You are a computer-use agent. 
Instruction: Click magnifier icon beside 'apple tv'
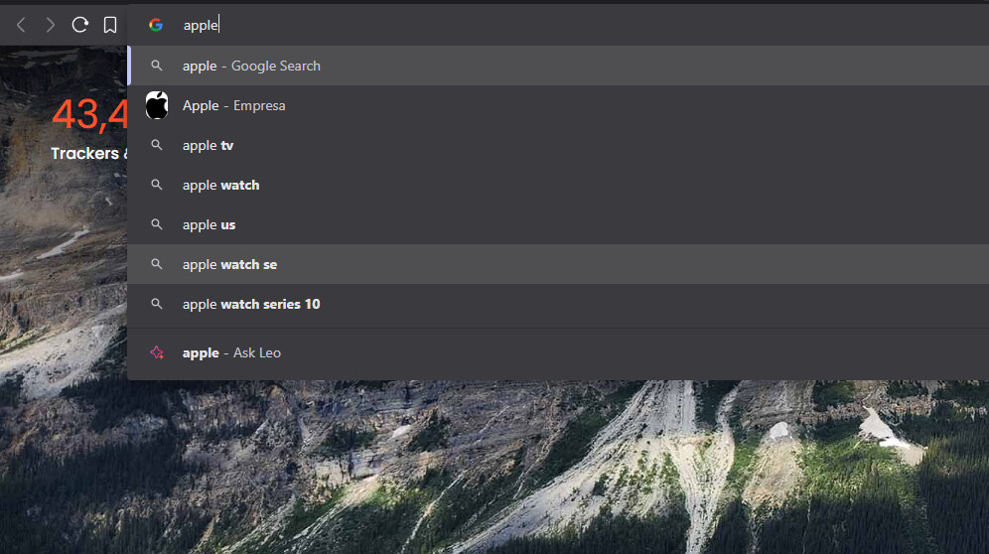pos(157,145)
